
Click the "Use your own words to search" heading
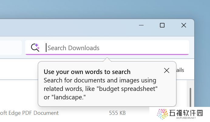87,72
